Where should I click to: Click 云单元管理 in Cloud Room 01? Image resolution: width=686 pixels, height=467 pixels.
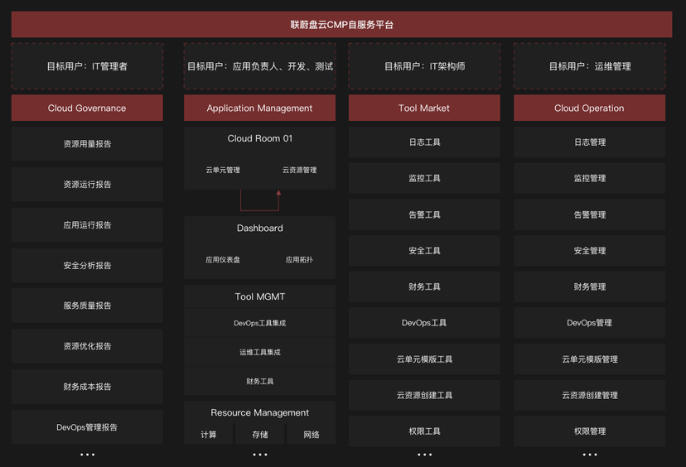point(223,171)
